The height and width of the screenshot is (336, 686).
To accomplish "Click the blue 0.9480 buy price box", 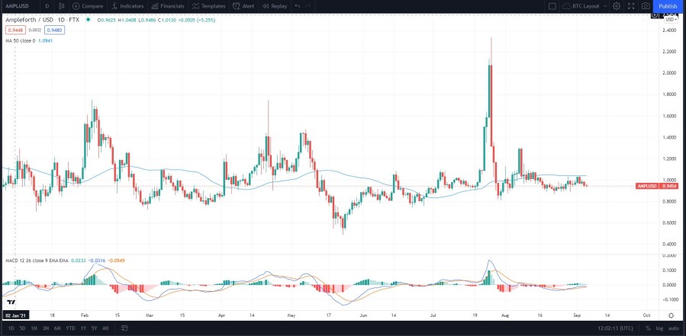I will [x=54, y=30].
